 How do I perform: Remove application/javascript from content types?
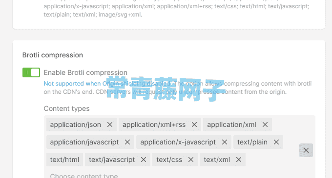point(127,142)
